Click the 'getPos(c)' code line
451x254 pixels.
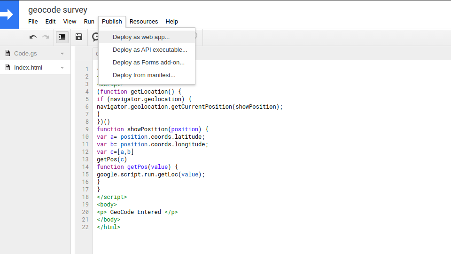[x=112, y=159]
